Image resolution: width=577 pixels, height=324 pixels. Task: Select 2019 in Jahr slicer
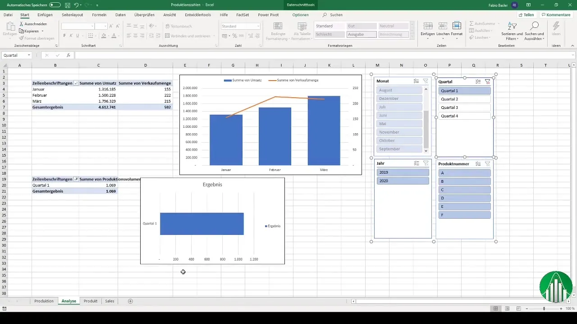pyautogui.click(x=403, y=172)
